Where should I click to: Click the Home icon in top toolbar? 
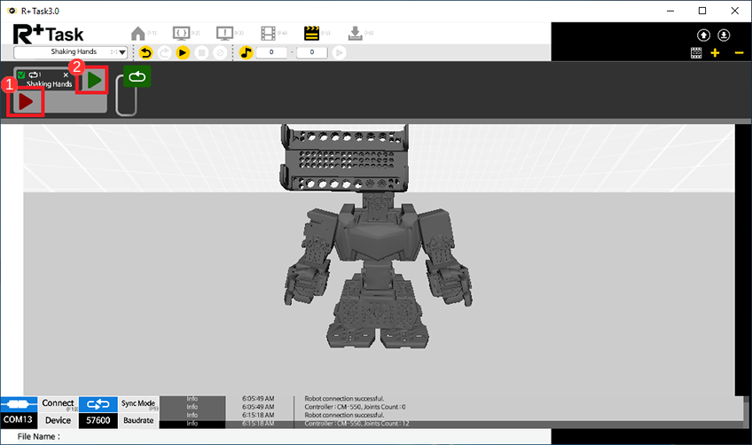138,33
